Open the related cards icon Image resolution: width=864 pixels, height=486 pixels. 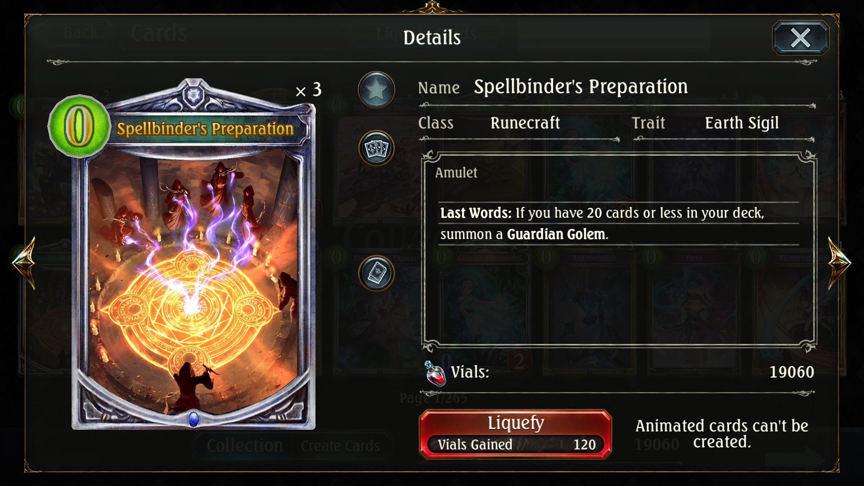tap(377, 148)
